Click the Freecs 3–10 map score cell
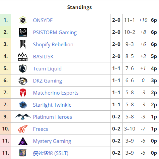 130,129
